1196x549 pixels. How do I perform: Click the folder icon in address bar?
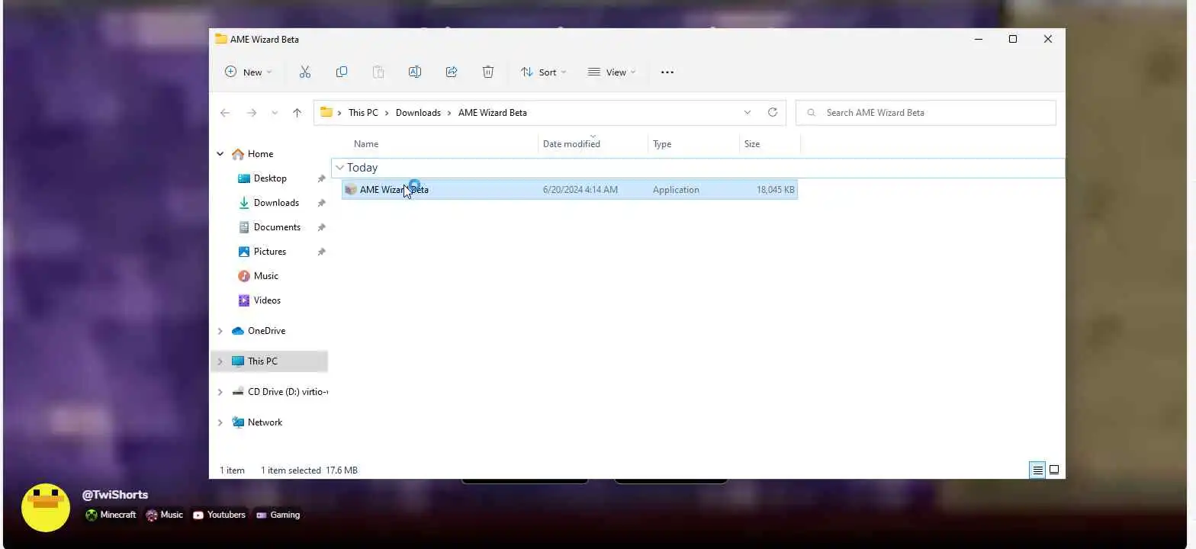(x=326, y=112)
